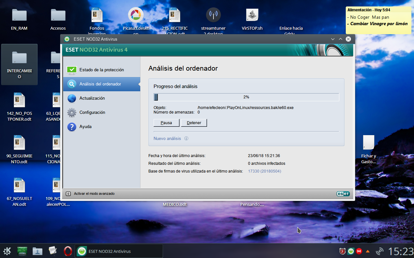Image resolution: width=414 pixels, height=258 pixels.
Task: Open Estado de la protección section
Action: point(102,70)
